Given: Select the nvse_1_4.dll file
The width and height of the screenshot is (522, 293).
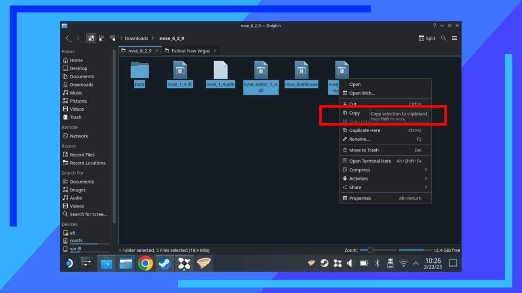Looking at the screenshot, I should click(180, 74).
